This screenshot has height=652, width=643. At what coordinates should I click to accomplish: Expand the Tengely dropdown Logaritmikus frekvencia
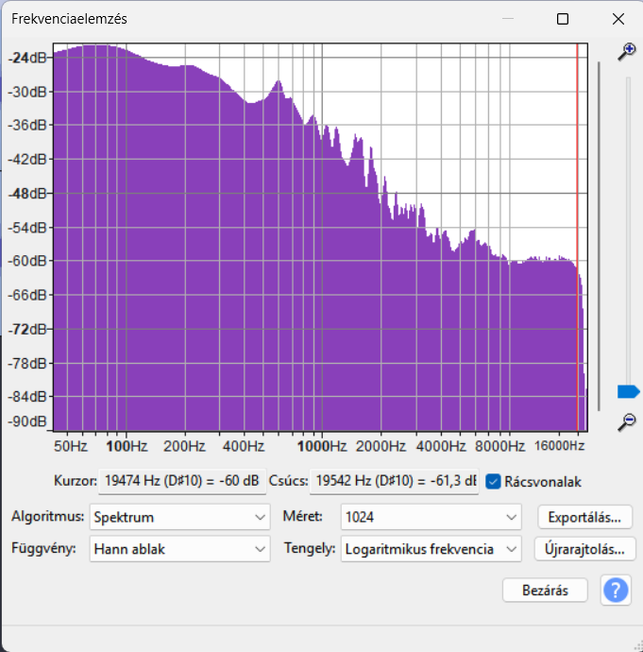click(431, 549)
